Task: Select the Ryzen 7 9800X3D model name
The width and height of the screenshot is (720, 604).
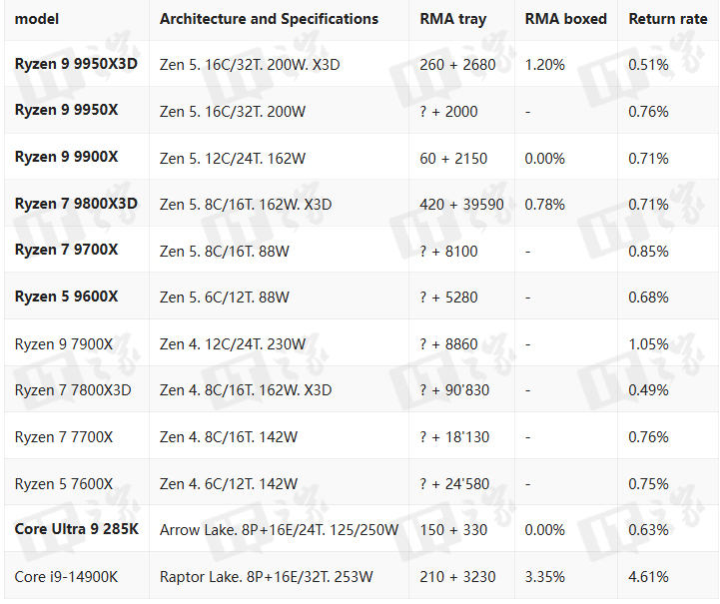Action: [76, 205]
